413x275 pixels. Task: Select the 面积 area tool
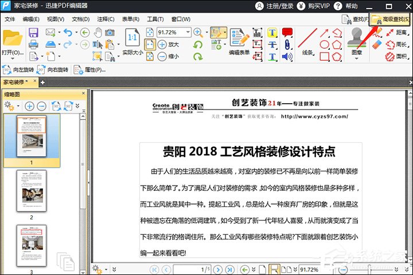point(397,56)
